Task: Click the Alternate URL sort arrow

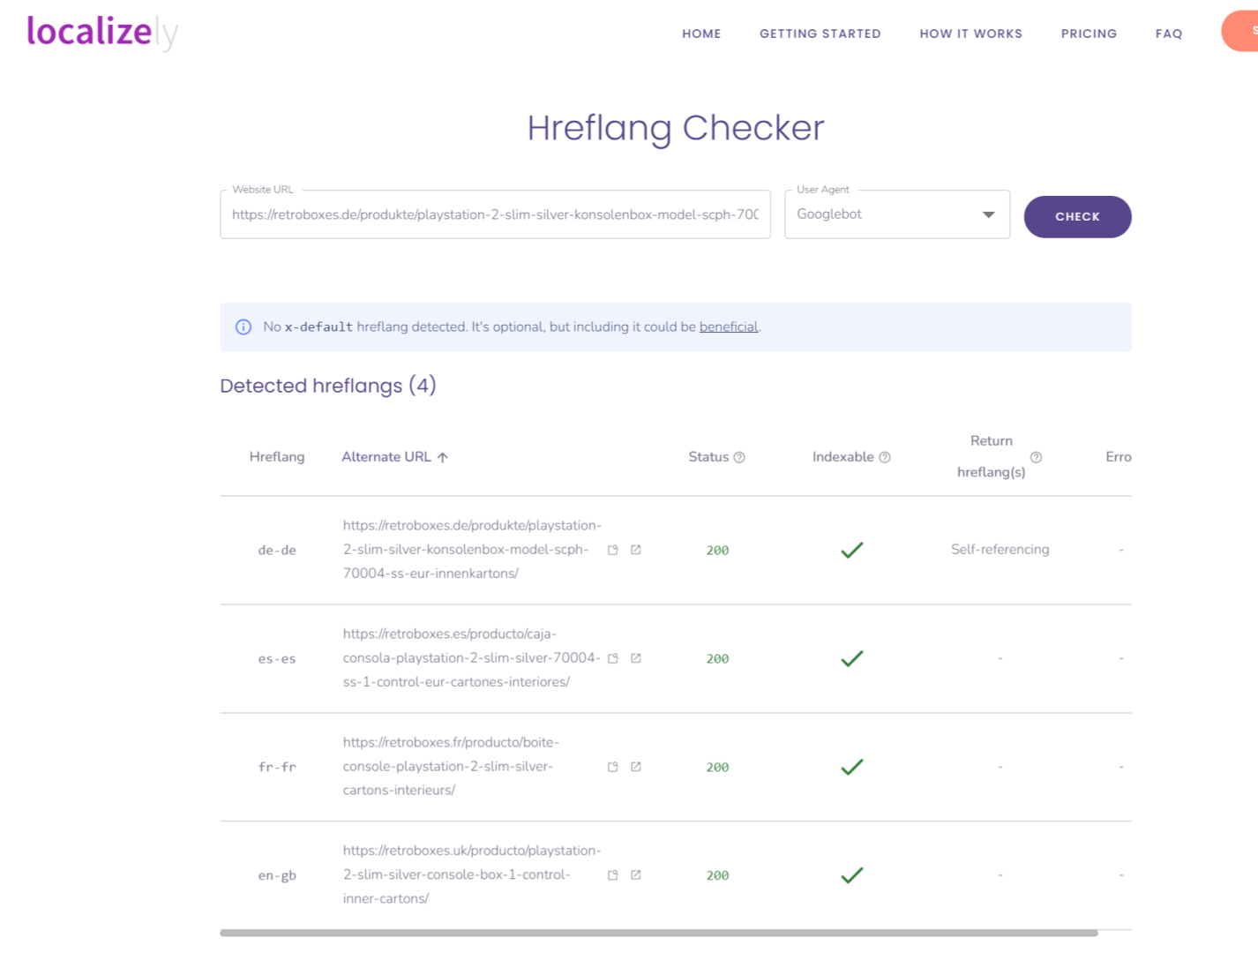Action: [x=443, y=457]
